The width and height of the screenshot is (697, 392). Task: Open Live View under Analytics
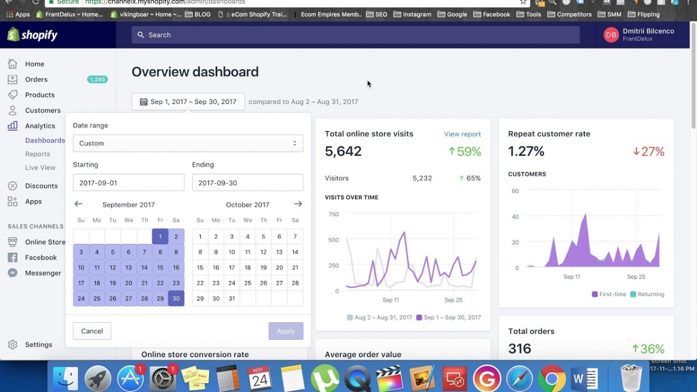click(x=40, y=167)
